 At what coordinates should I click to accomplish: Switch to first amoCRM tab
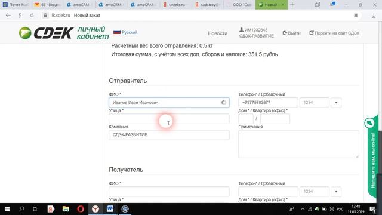[x=79, y=5]
